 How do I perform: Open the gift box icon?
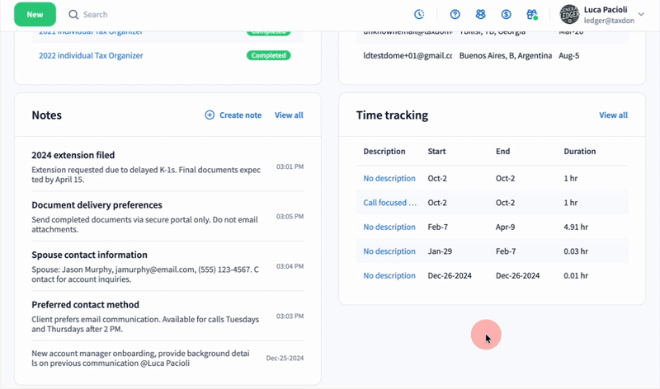(533, 15)
